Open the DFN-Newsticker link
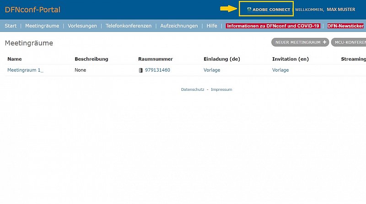This screenshot has width=366, height=204. [345, 26]
